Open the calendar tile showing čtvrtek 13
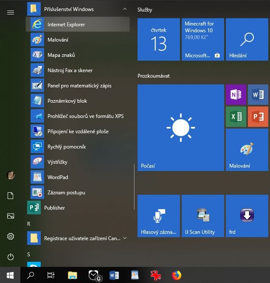The height and width of the screenshot is (283, 270). [x=159, y=39]
